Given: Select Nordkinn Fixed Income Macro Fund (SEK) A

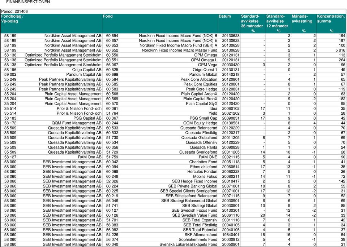Looking at the screenshot, I should (x=178, y=45).
